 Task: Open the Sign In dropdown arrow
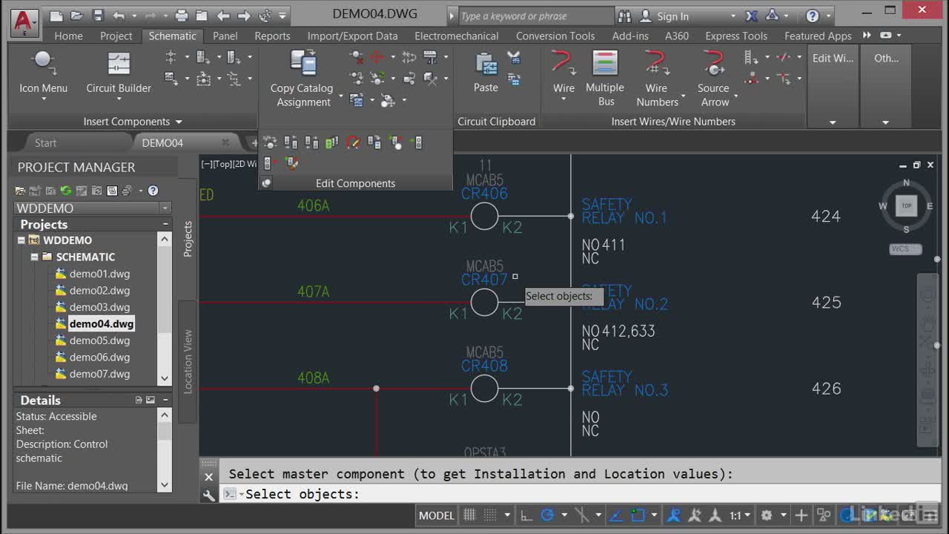tap(733, 16)
